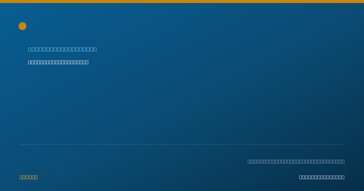The image size is (364, 191).
Task: Select the light blue heading text line
Action: click(x=62, y=49)
